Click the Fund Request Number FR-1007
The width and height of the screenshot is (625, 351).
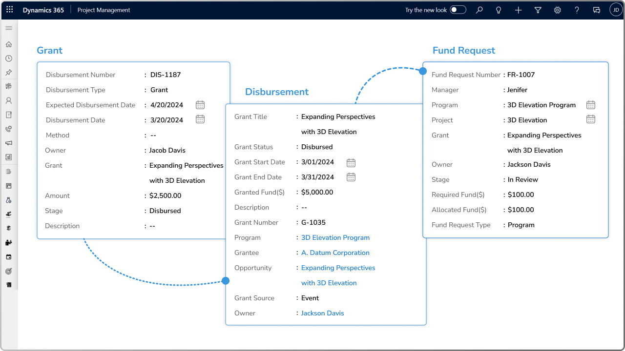tap(521, 75)
